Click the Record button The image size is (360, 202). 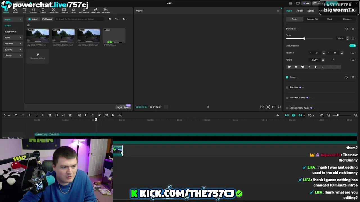point(47,19)
